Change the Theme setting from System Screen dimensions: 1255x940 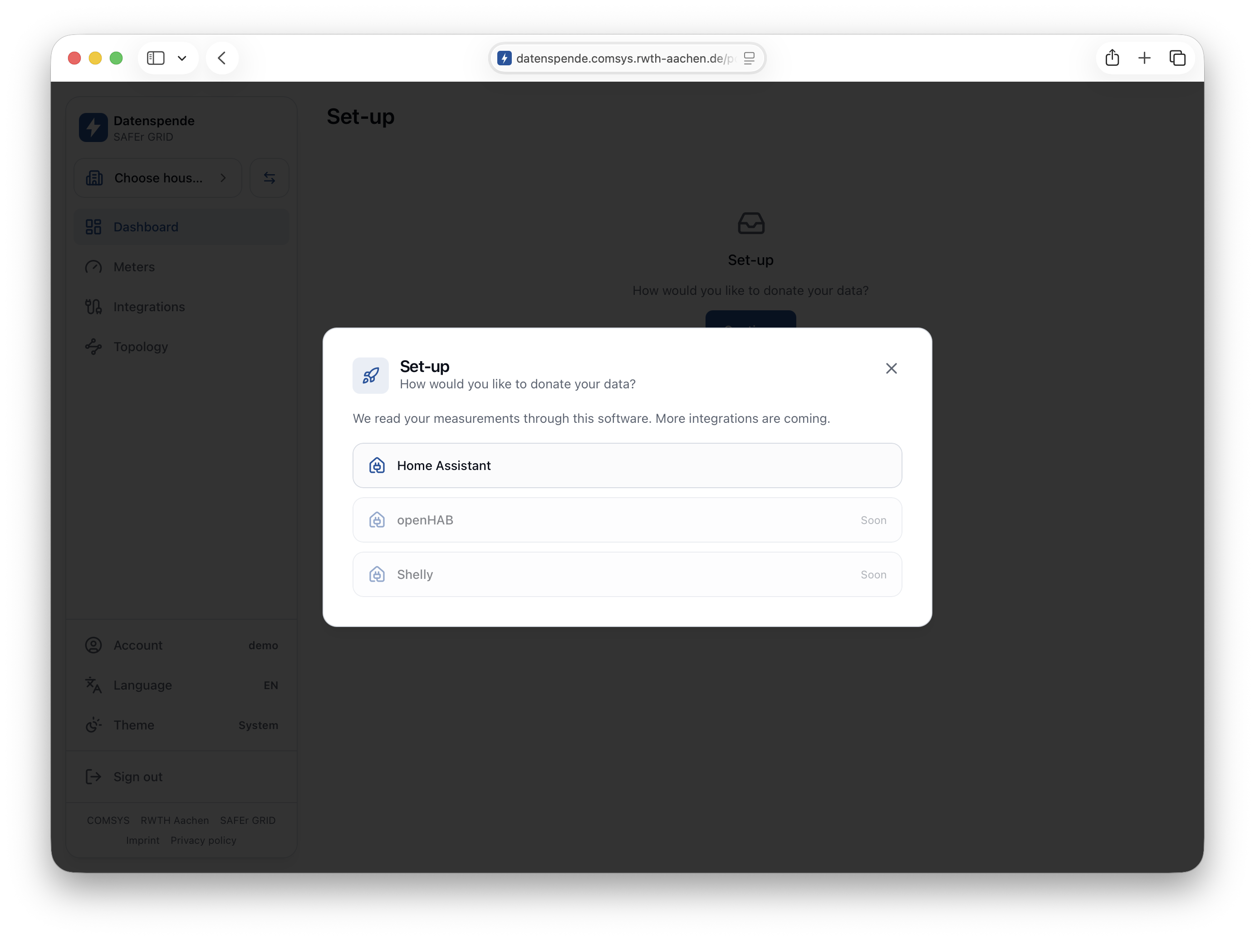(181, 725)
